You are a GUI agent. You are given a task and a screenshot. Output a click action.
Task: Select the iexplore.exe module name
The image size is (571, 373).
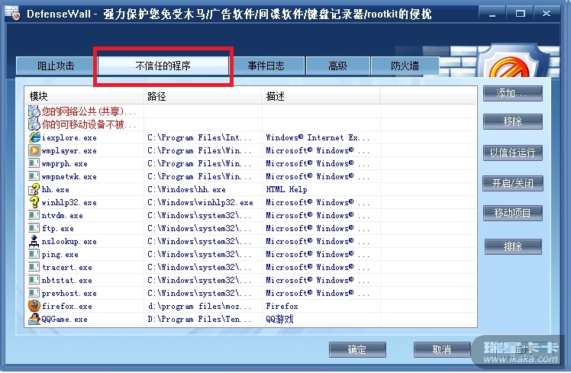[69, 137]
